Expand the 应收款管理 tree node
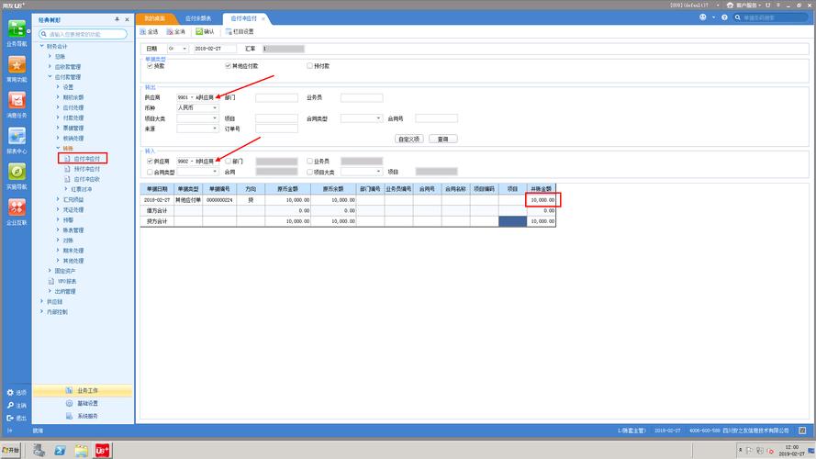 (x=50, y=67)
